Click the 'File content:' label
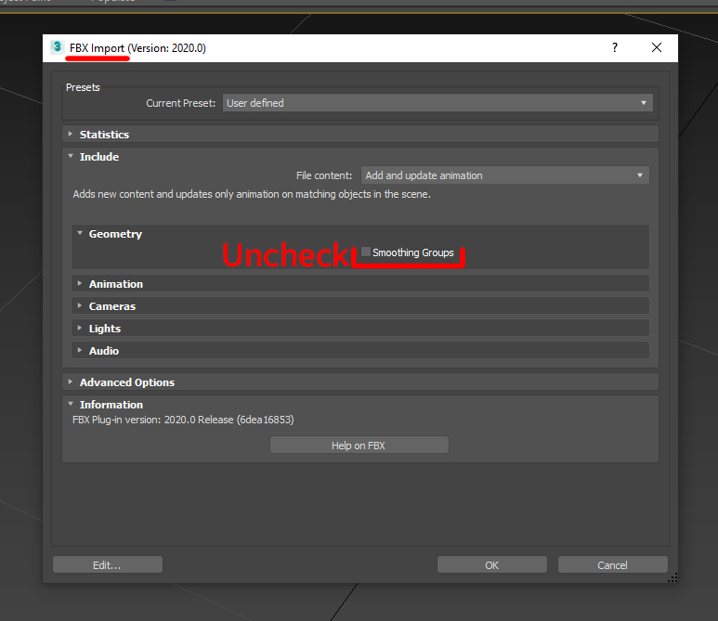The width and height of the screenshot is (718, 621). click(324, 175)
